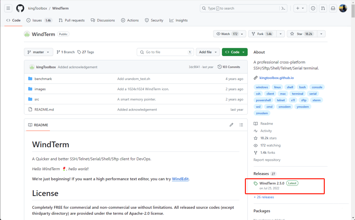Select the powershell topic tag
The image size is (355, 220).
click(x=263, y=100)
